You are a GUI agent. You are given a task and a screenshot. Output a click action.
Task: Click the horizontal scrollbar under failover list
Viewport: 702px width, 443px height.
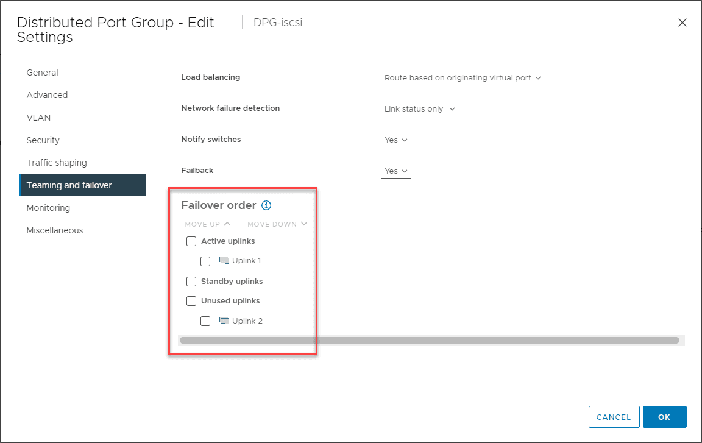pos(430,341)
